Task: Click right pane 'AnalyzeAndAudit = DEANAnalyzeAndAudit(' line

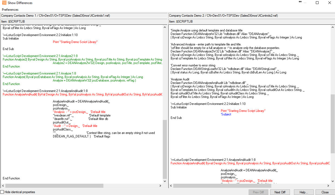Action: tap(249, 170)
